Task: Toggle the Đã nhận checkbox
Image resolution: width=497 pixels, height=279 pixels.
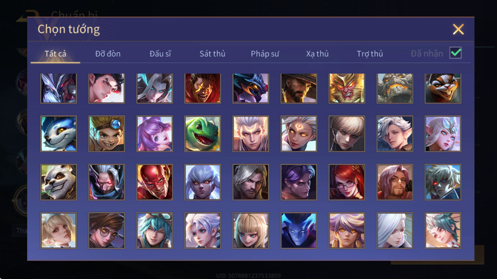Action: click(456, 53)
